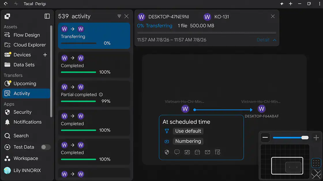The width and height of the screenshot is (323, 181).
Task: Click the 500.00 MB size text
Action: [202, 26]
